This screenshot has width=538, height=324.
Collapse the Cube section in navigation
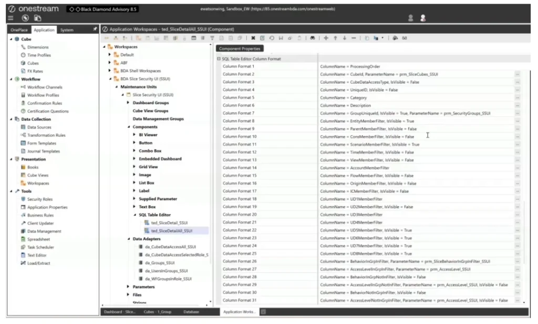(x=11, y=39)
